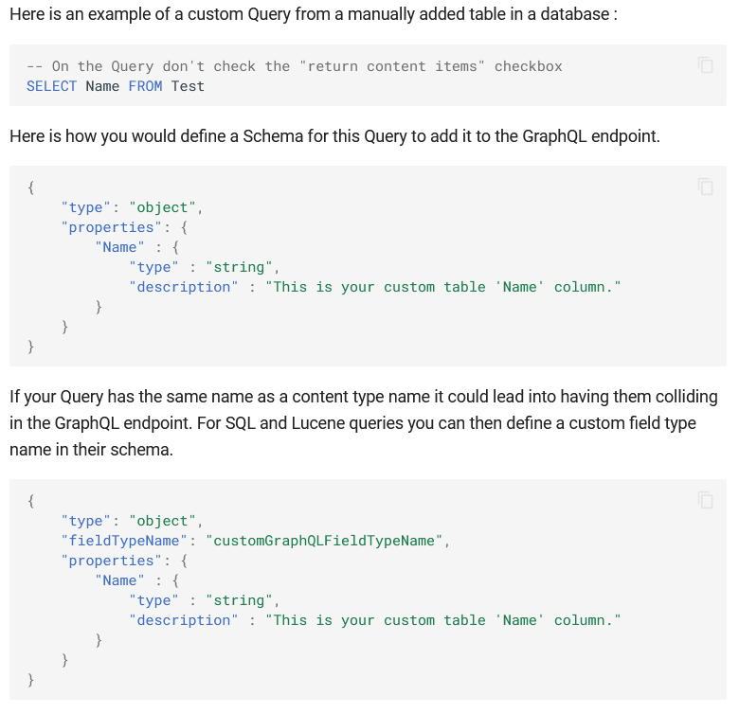Click the "description" line in the last JSON block
The height and width of the screenshot is (713, 739).
[x=374, y=620]
